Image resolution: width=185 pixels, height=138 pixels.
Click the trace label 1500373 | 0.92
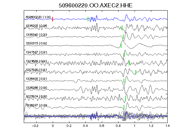click(36, 43)
